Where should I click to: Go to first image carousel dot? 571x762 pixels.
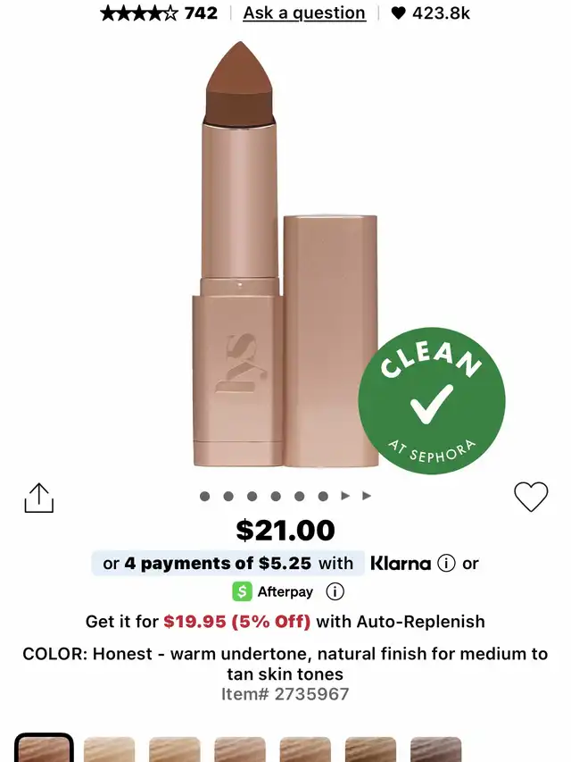205,496
